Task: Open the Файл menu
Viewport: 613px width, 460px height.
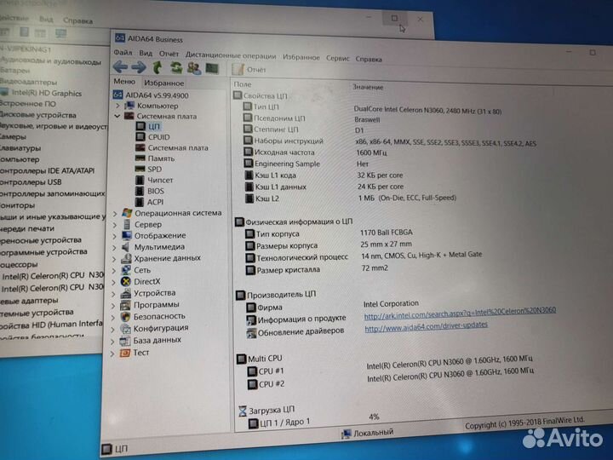Action: (x=123, y=53)
